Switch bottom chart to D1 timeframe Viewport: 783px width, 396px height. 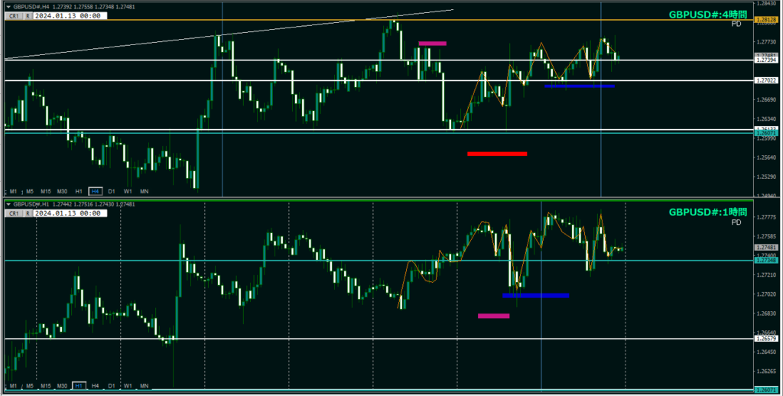112,386
